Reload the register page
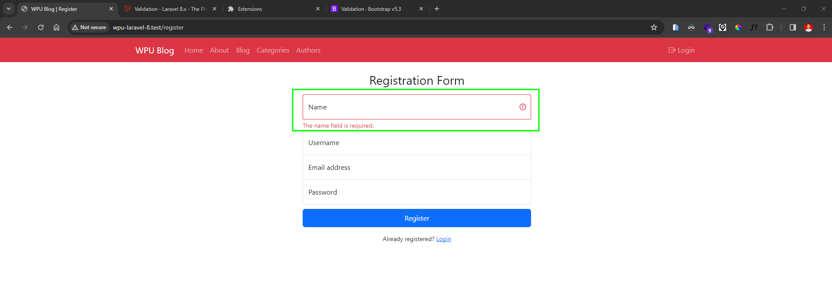832x281 pixels. click(41, 27)
